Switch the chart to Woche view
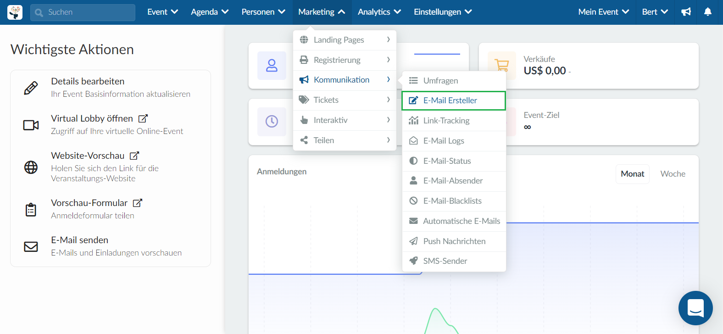Screen dimensions: 723x334 673,174
